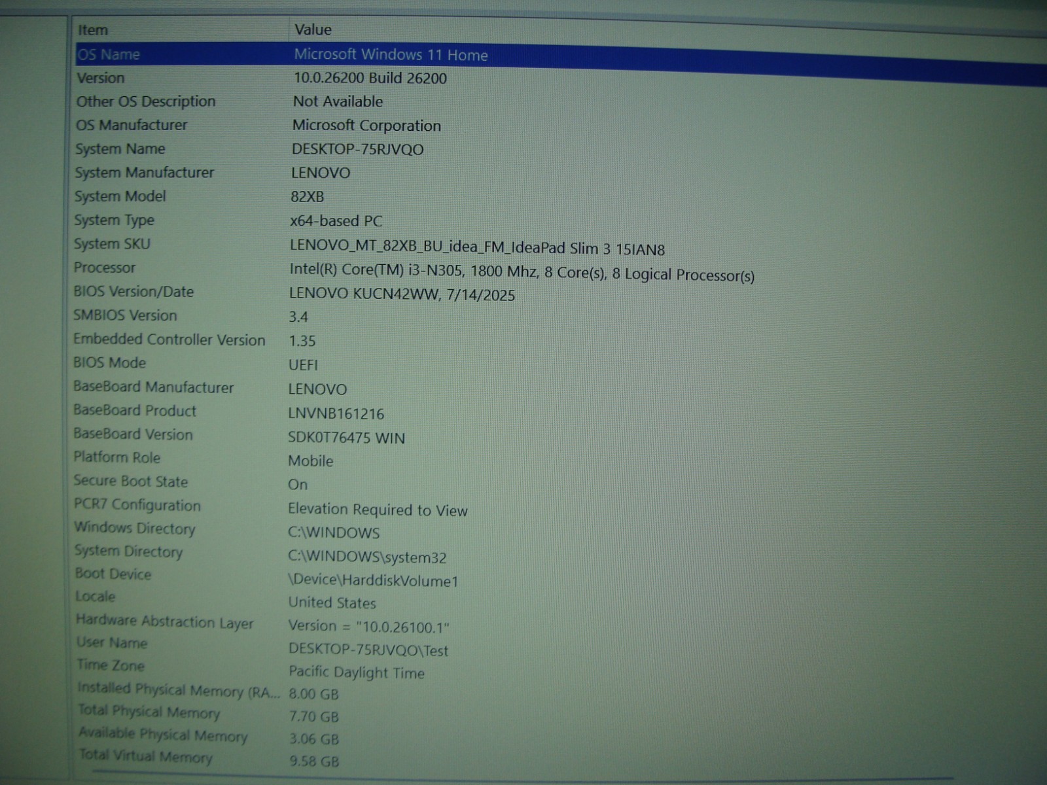Image resolution: width=1047 pixels, height=785 pixels.
Task: Click the Secure Boot On value
Action: pos(297,485)
